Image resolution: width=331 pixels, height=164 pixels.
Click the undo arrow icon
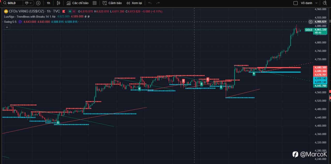tap(149, 3)
